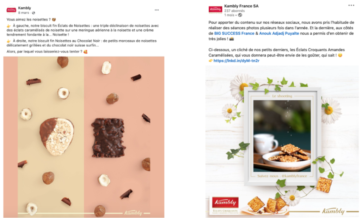Open the Kambly France SA post options menu

tap(351, 5)
